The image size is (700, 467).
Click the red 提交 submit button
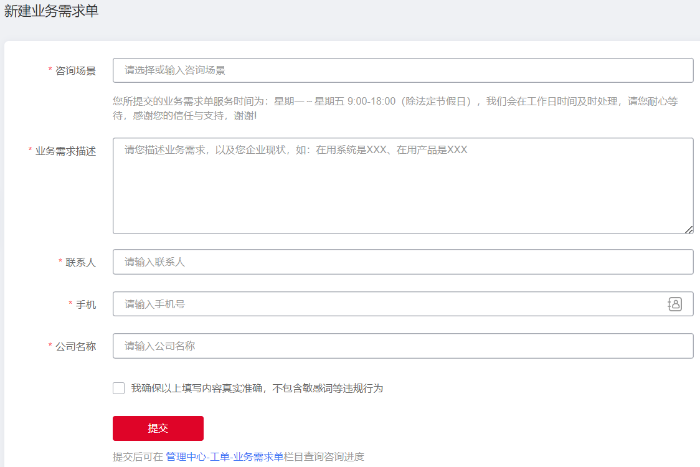(x=158, y=428)
